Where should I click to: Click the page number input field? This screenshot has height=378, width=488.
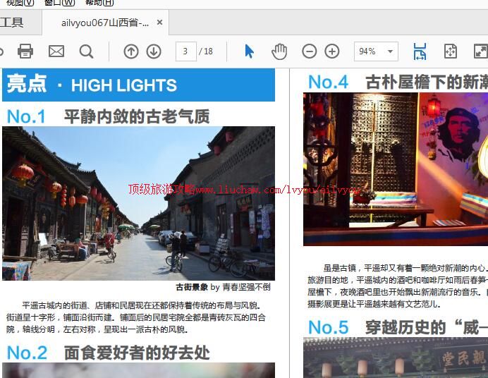click(x=185, y=51)
